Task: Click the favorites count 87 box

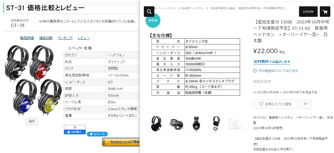Action: pos(306,104)
